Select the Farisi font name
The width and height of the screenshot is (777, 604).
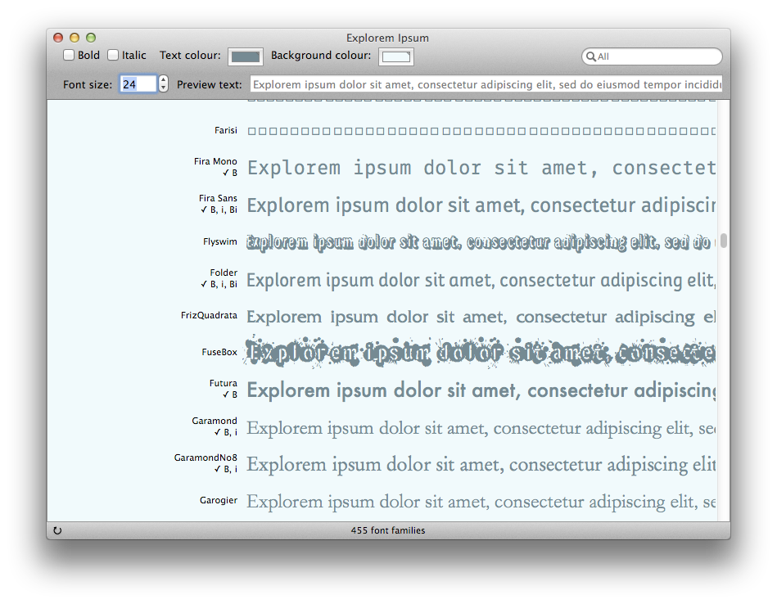coord(225,130)
